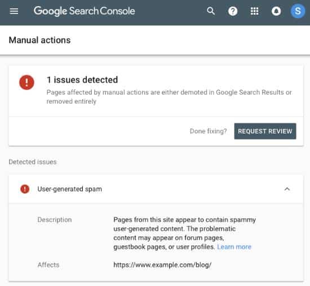This screenshot has width=310, height=286.
Task: Click the affected URL example.com/blog/
Action: tap(162, 265)
